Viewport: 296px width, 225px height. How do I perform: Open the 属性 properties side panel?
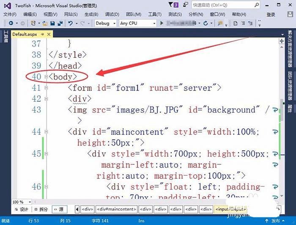coord(290,108)
